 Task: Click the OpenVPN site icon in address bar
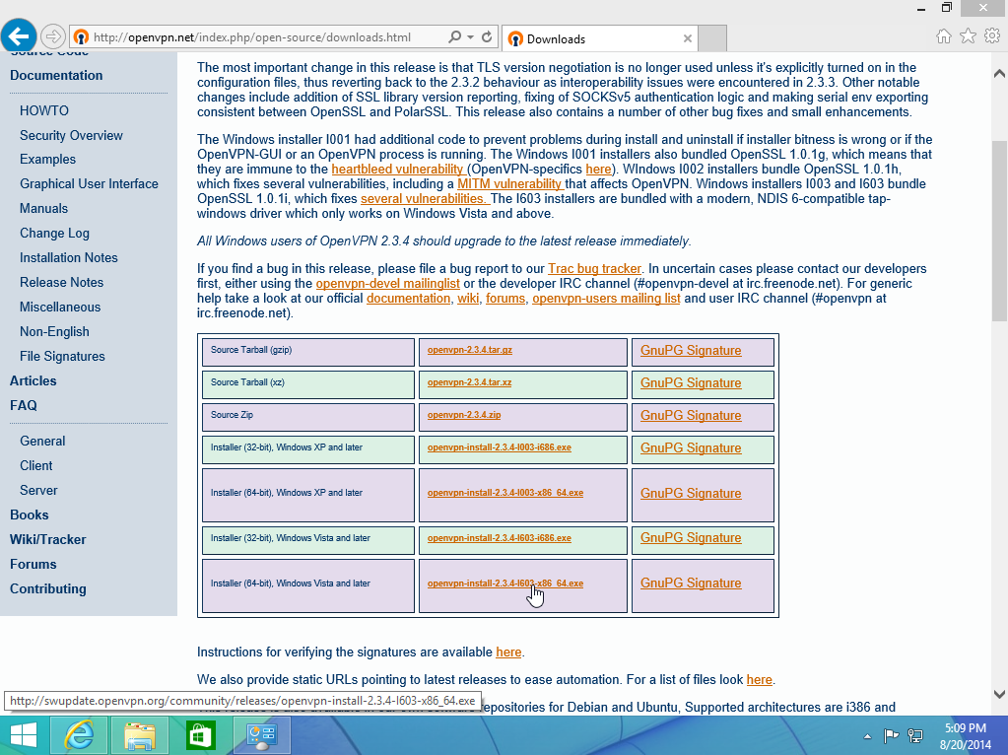81,36
